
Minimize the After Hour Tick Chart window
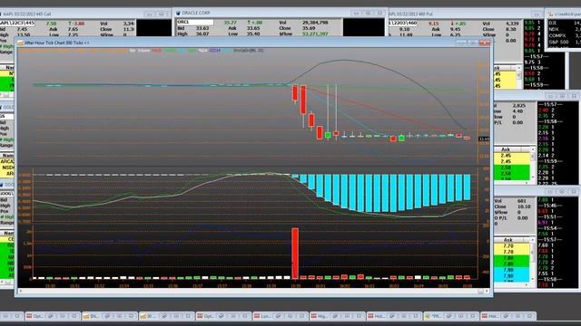click(461, 43)
